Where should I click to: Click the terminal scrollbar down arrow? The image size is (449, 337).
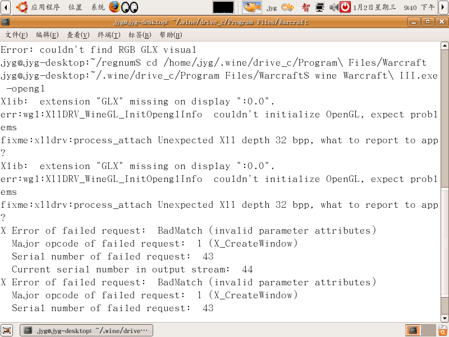point(445,318)
